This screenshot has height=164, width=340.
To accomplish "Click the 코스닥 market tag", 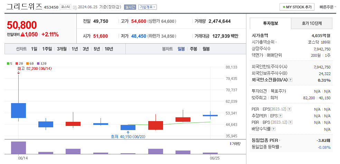I will pyautogui.click(x=66, y=7).
